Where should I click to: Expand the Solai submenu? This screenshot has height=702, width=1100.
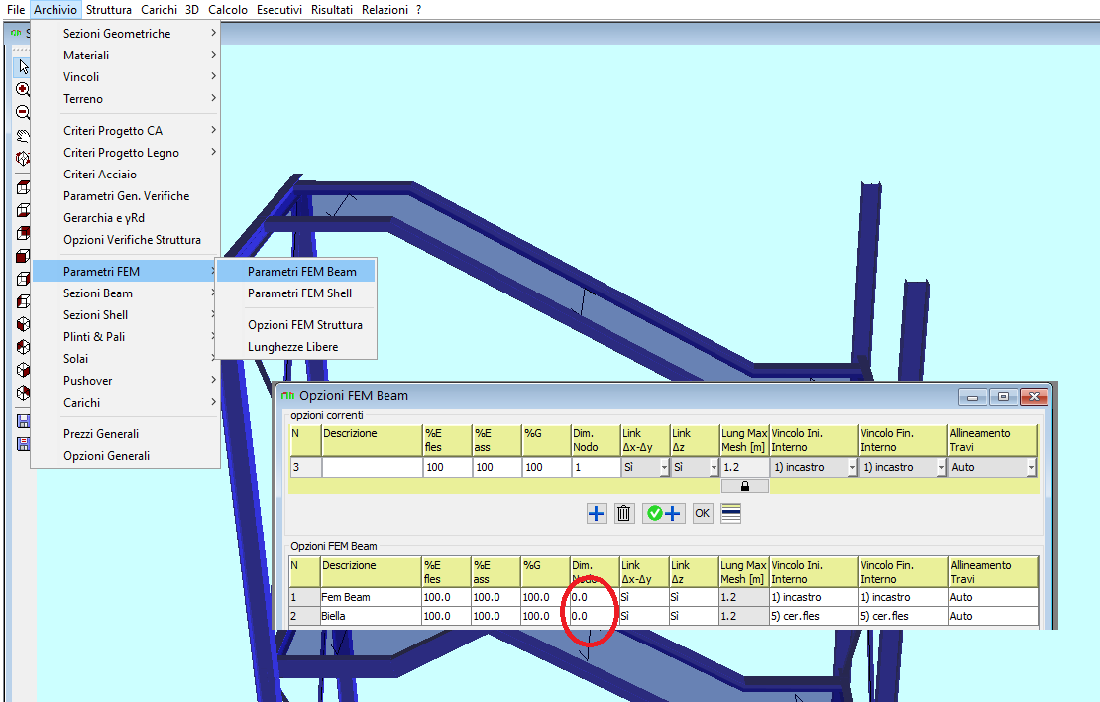[126, 359]
